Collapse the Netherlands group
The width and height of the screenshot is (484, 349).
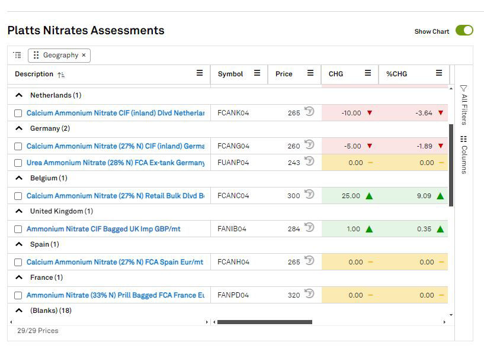tap(18, 95)
